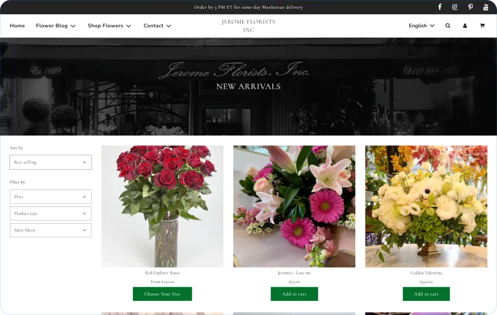Click the Jerome's - Love me title
Viewport: 497px width, 315px height.
(x=294, y=272)
